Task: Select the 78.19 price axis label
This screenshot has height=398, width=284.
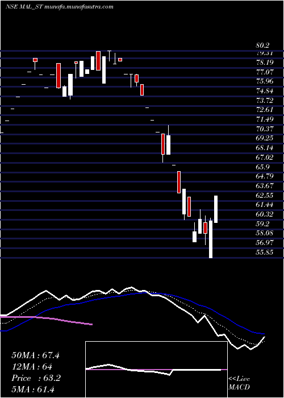Action: click(x=265, y=63)
